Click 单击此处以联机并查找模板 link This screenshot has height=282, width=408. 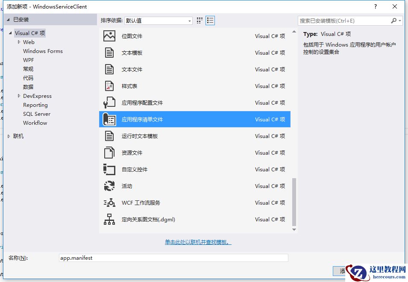198,242
